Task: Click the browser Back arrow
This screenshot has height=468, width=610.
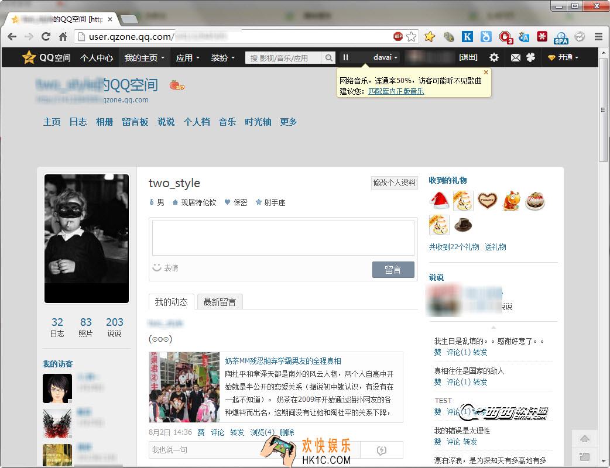Action: pos(12,36)
